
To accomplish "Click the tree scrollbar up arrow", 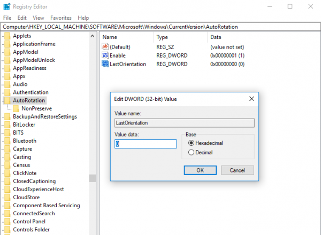I will coord(93,36).
